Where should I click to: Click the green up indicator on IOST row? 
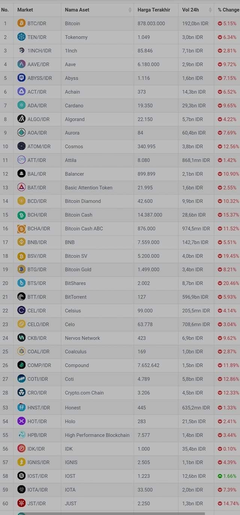[x=220, y=476]
